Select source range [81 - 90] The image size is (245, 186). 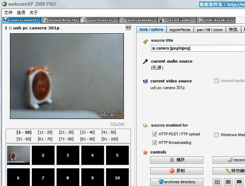(88, 139)
